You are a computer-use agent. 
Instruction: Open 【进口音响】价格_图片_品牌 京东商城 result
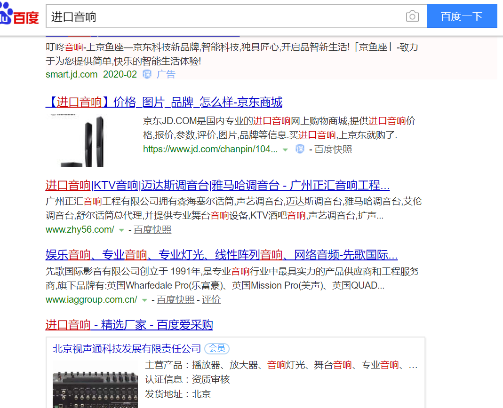click(x=164, y=102)
